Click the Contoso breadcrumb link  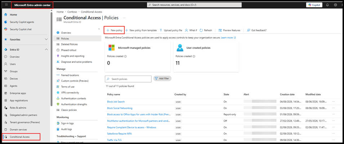72,12
